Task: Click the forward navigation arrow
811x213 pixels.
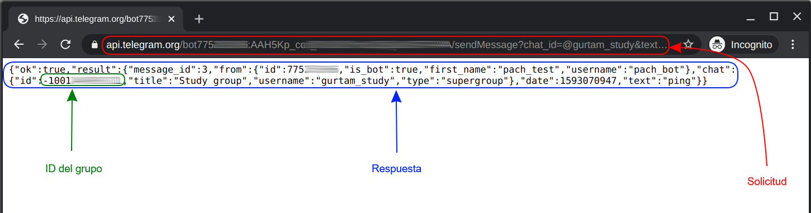Action: [42, 45]
